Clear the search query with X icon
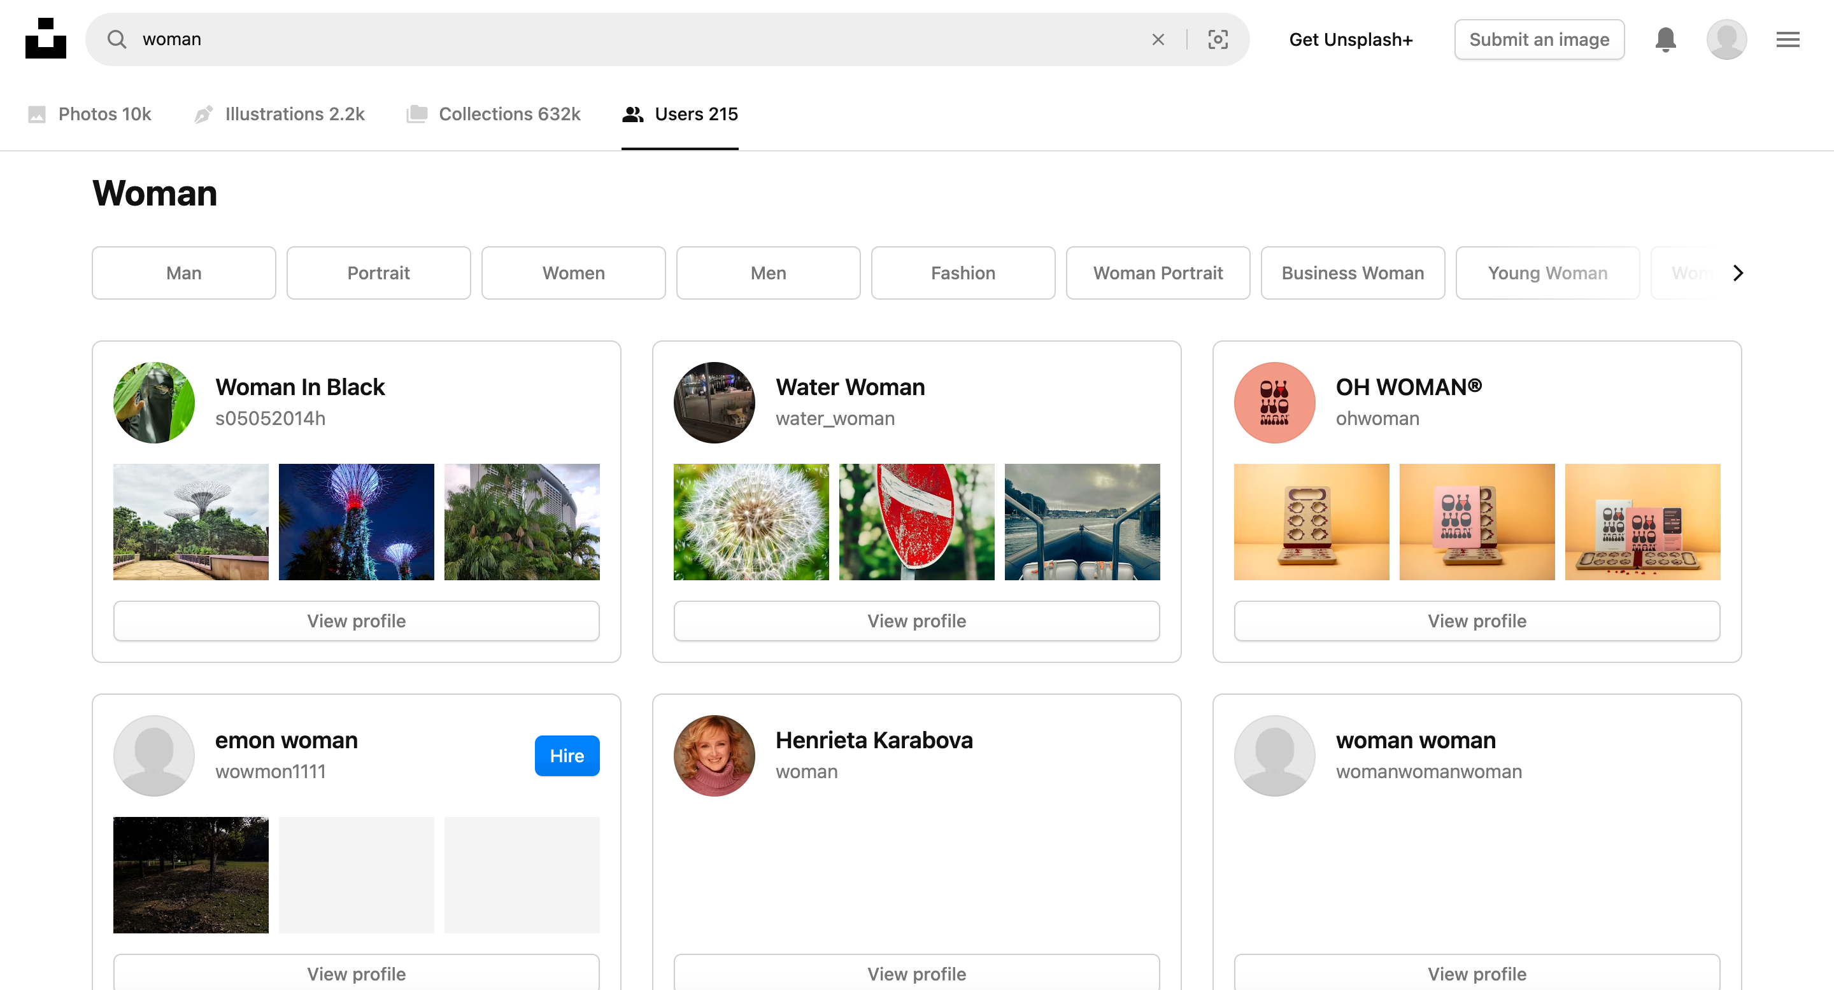The image size is (1834, 990). click(x=1158, y=39)
